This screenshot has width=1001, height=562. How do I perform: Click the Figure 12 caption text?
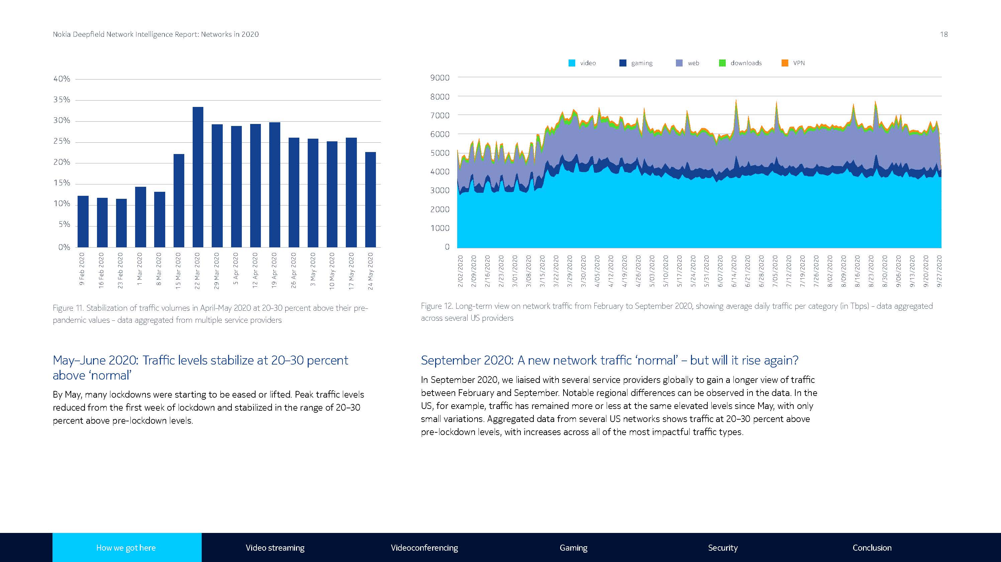(676, 312)
